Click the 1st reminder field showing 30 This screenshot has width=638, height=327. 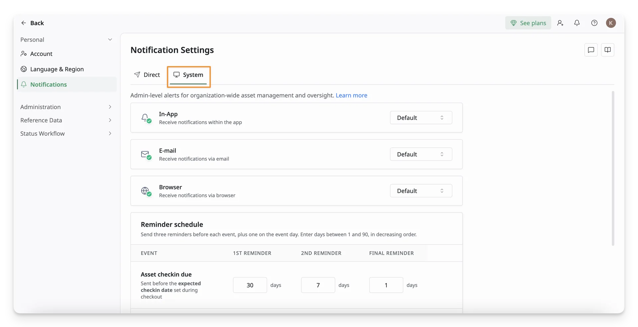[x=250, y=285]
